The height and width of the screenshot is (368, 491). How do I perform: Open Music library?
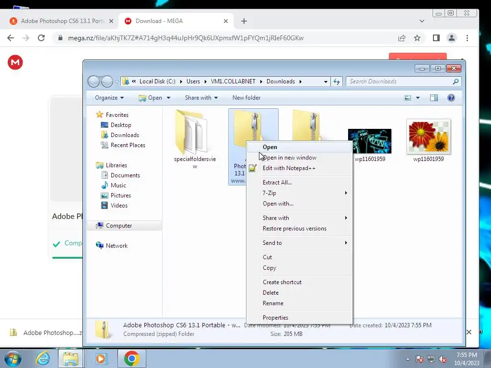(x=118, y=185)
